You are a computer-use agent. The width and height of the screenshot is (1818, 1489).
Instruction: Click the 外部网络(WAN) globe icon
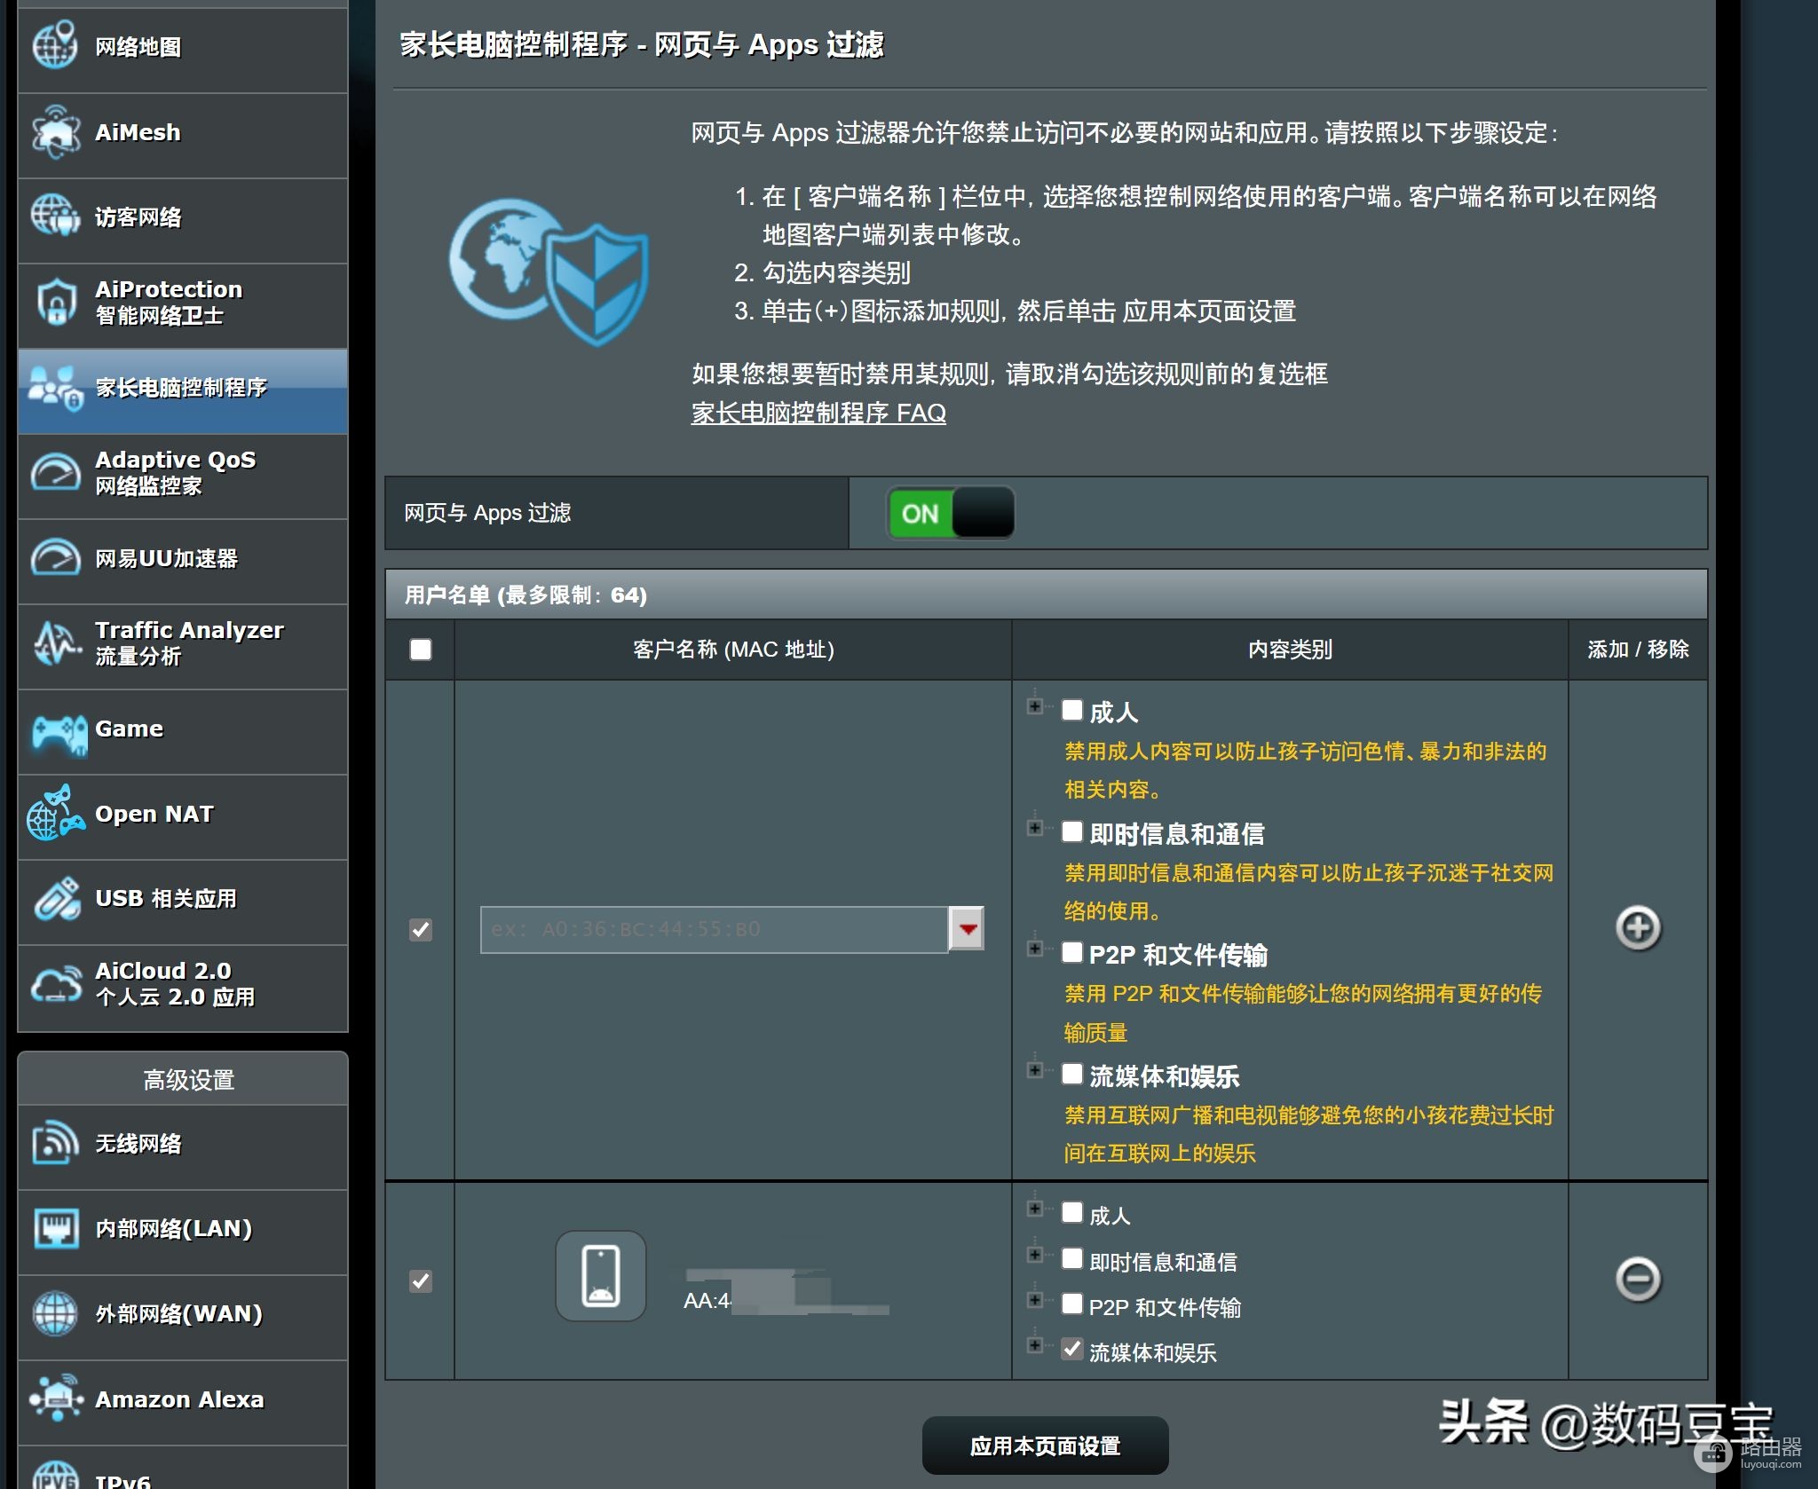point(55,1313)
